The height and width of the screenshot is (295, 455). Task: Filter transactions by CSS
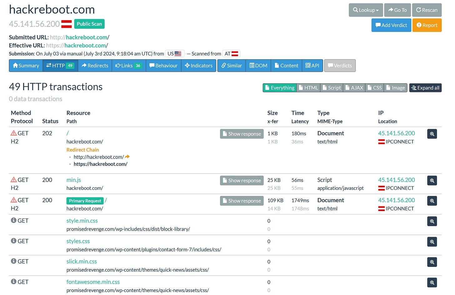click(374, 88)
